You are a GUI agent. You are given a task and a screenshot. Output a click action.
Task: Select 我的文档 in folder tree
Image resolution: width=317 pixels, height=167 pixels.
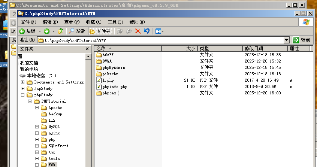coord(29,63)
